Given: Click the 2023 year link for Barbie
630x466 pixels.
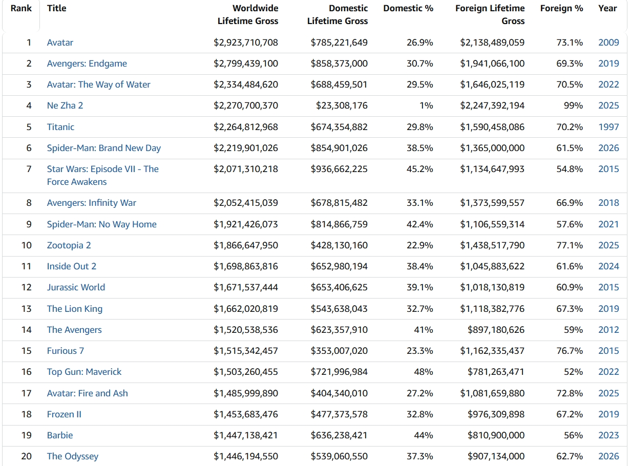Looking at the screenshot, I should (x=608, y=435).
